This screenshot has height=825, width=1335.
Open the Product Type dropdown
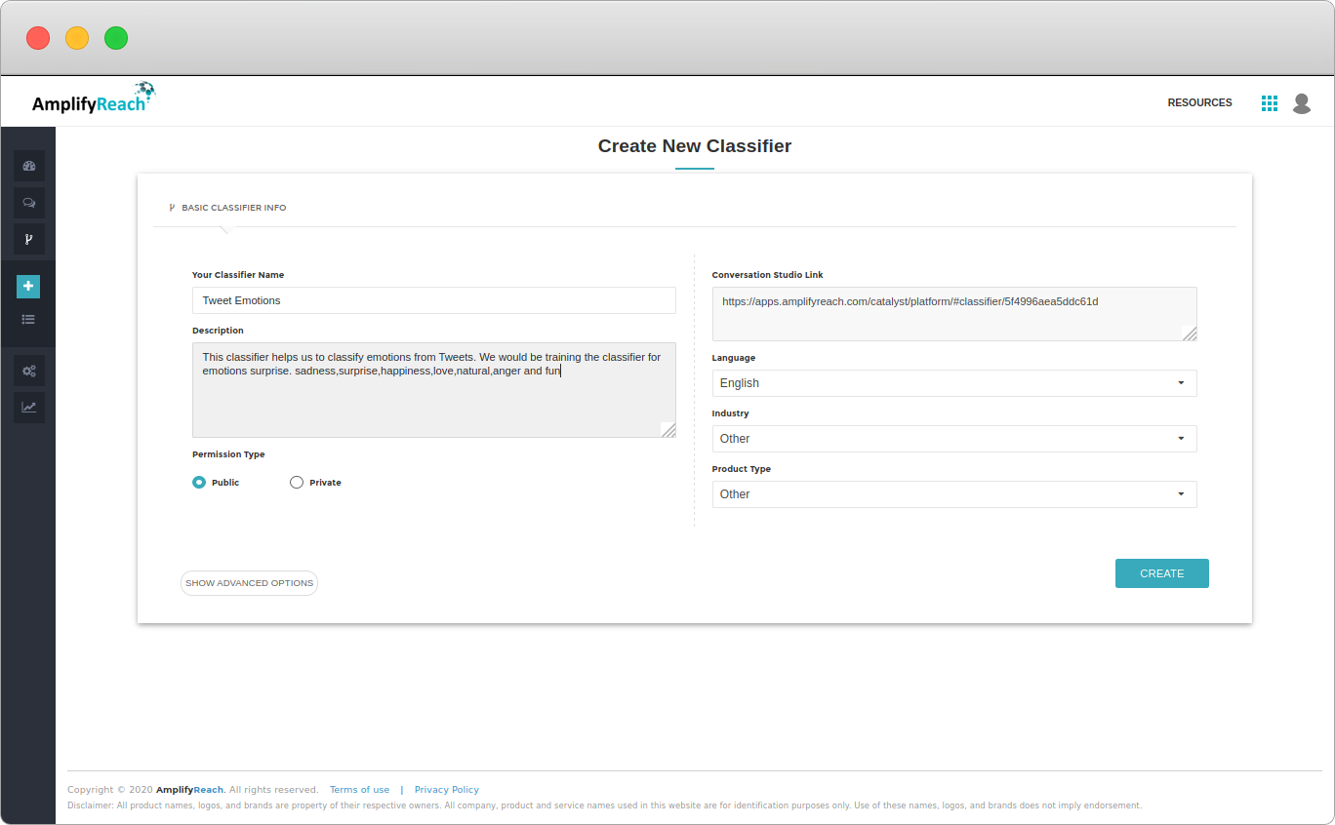[x=953, y=493]
